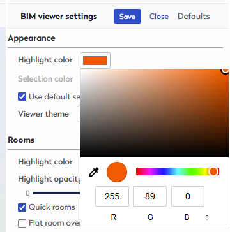Screen dimensions: 230x232
Task: Edit the G value field showing 89
Action: click(x=149, y=196)
